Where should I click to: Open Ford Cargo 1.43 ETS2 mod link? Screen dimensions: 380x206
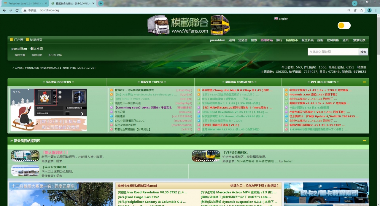click(x=138, y=197)
